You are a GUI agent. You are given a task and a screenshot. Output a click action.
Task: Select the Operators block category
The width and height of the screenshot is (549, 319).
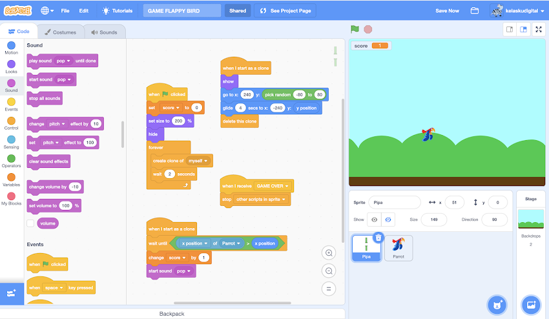click(11, 161)
